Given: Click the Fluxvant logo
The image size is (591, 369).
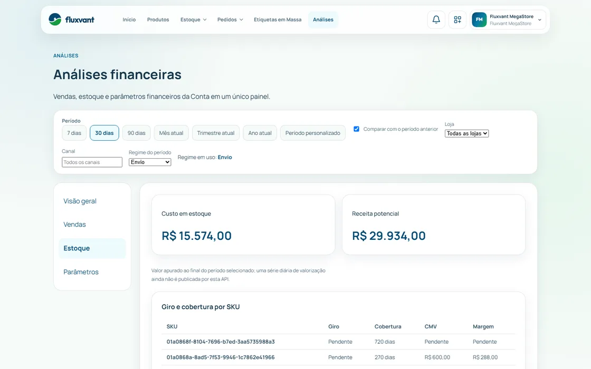Looking at the screenshot, I should tap(72, 20).
